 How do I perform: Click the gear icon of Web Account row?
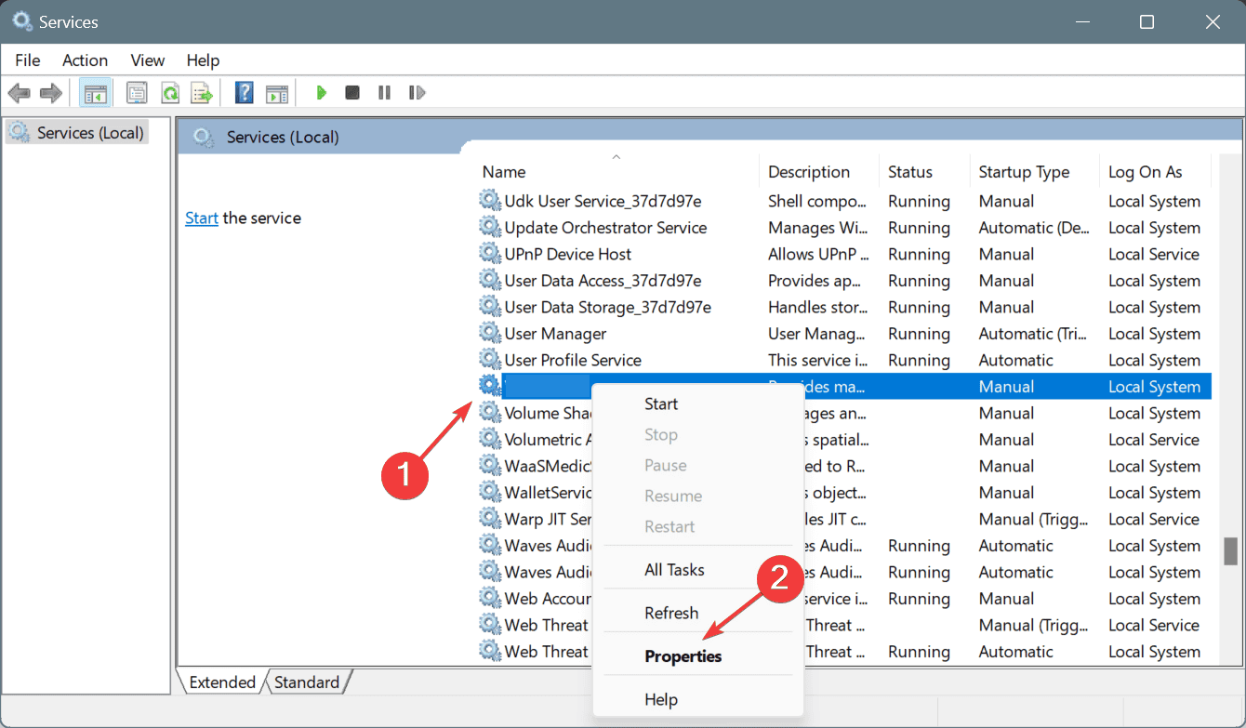pos(489,599)
